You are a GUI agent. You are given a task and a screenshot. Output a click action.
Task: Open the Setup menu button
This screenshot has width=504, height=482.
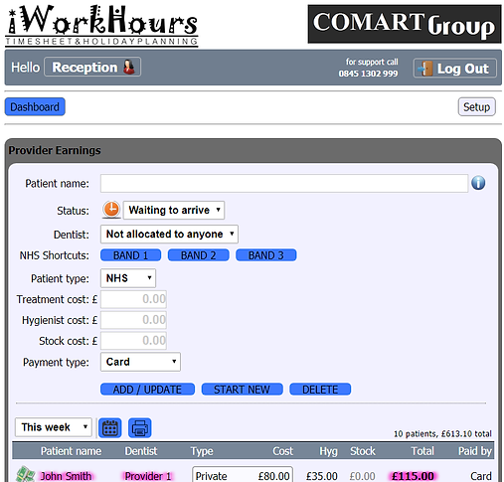(476, 106)
